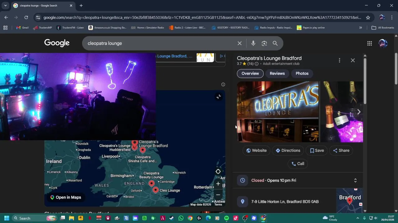The height and width of the screenshot is (223, 398).
Task: Open a new browser tab
Action: [81, 6]
